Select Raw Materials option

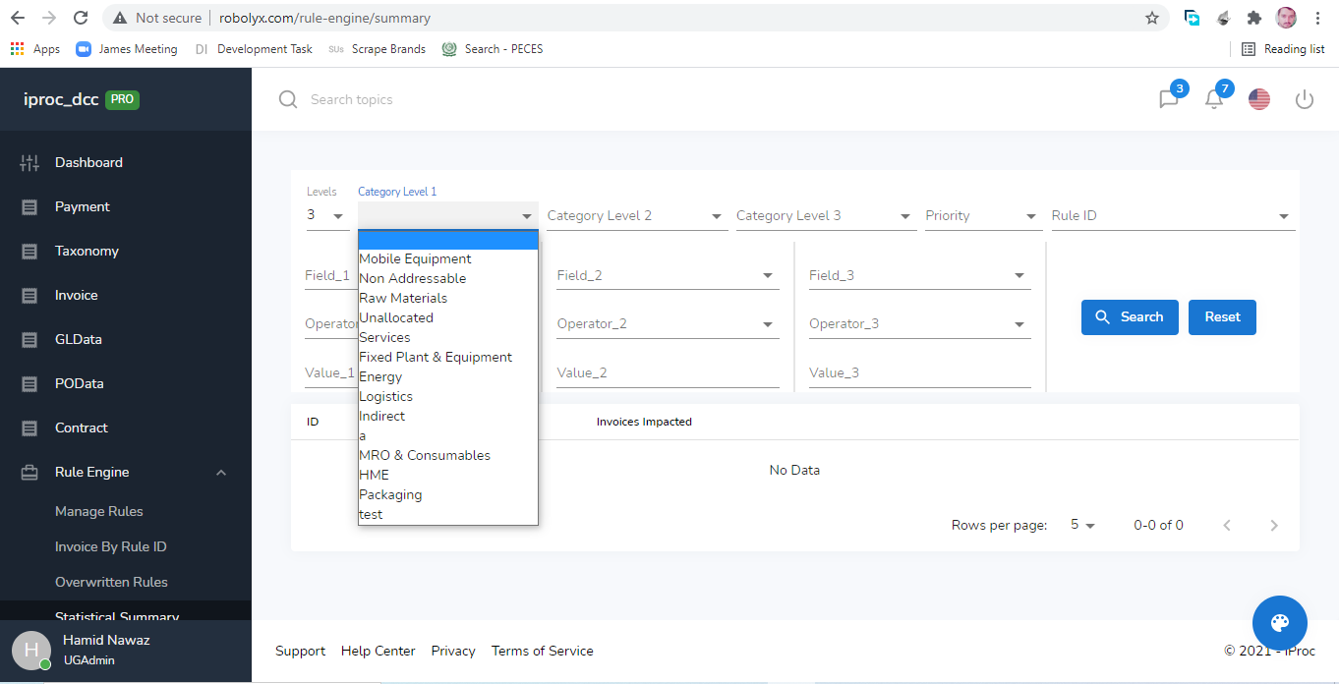click(x=448, y=299)
